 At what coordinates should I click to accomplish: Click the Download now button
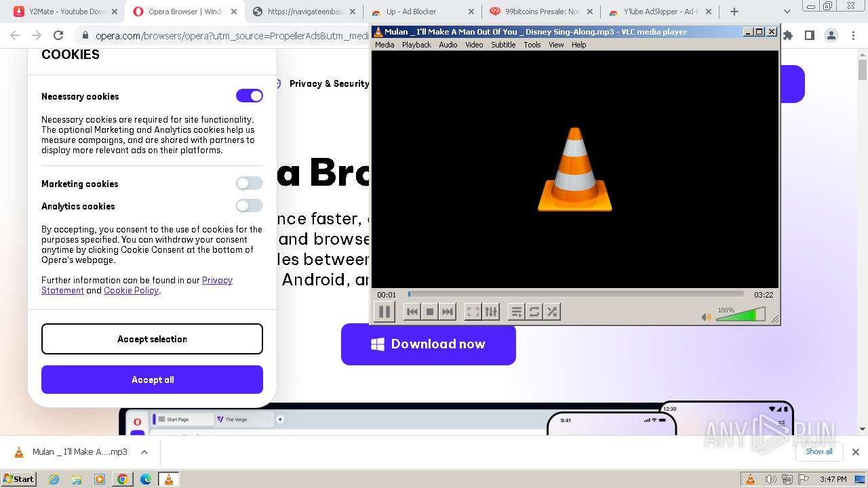429,344
